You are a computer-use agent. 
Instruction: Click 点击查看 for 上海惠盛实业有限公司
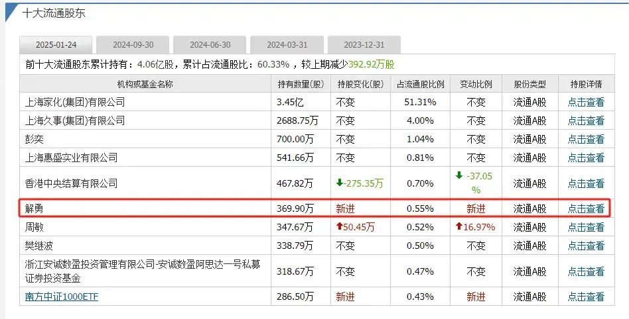tap(586, 158)
